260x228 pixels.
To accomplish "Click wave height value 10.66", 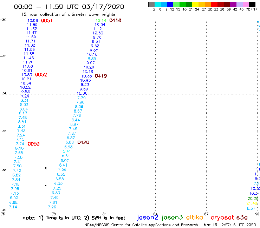I will coord(82,93).
